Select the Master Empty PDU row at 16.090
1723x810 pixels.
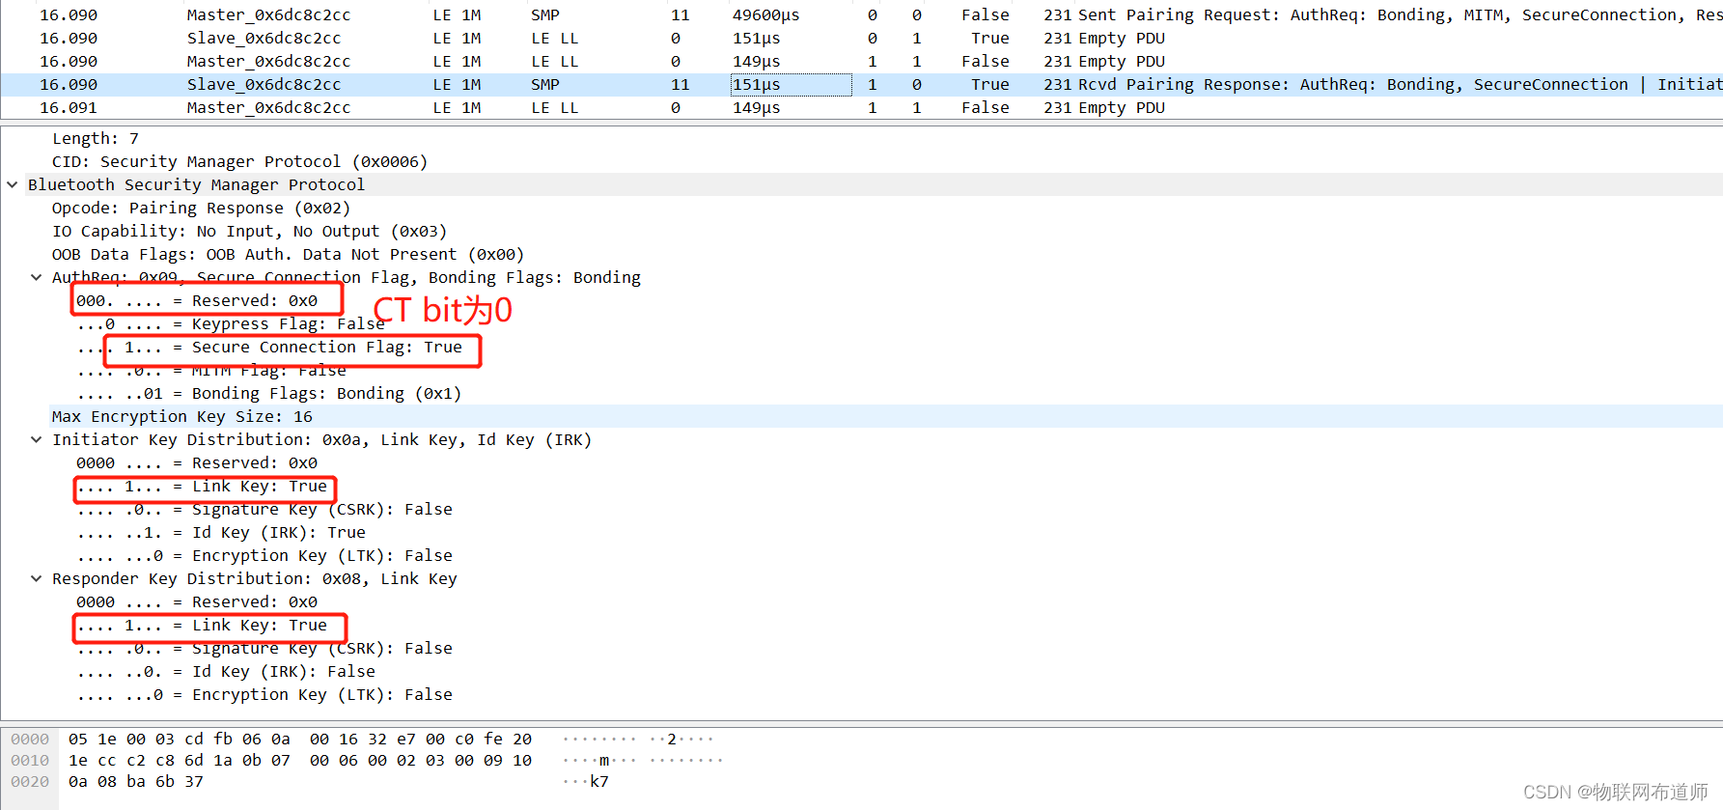coord(861,62)
